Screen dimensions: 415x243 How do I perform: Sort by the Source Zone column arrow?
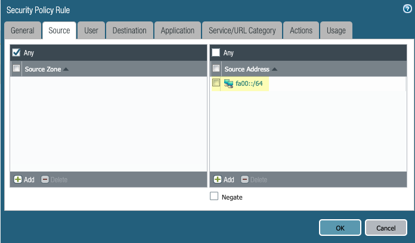pos(66,69)
